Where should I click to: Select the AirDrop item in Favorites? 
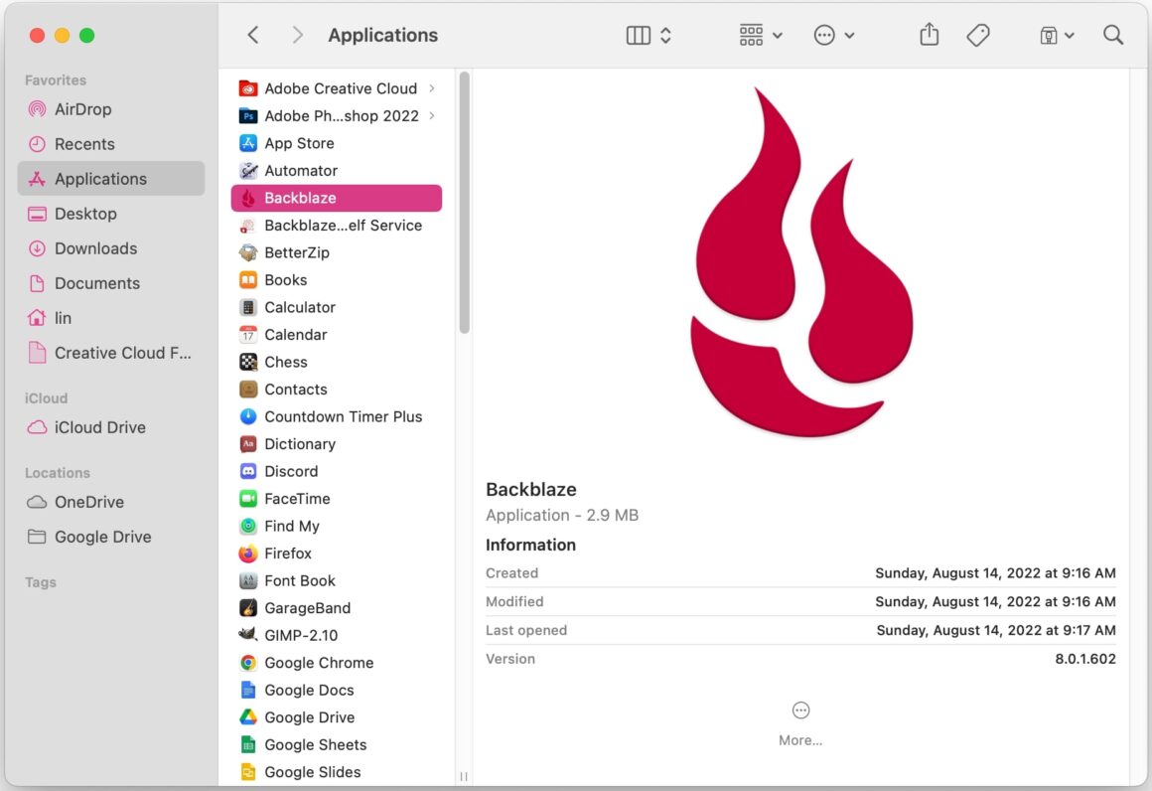[84, 109]
